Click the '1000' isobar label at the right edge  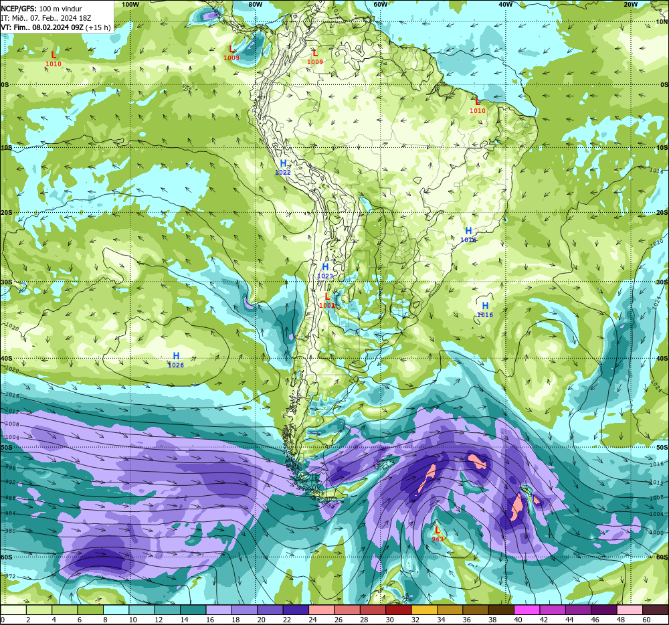pyautogui.click(x=657, y=533)
